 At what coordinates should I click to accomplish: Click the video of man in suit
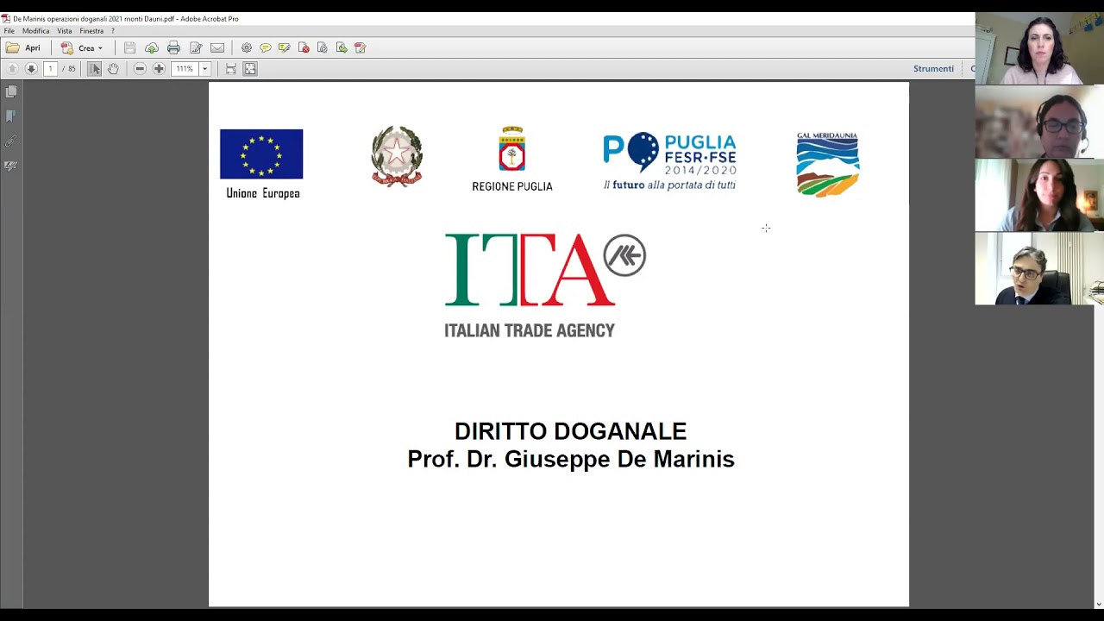click(x=1039, y=268)
